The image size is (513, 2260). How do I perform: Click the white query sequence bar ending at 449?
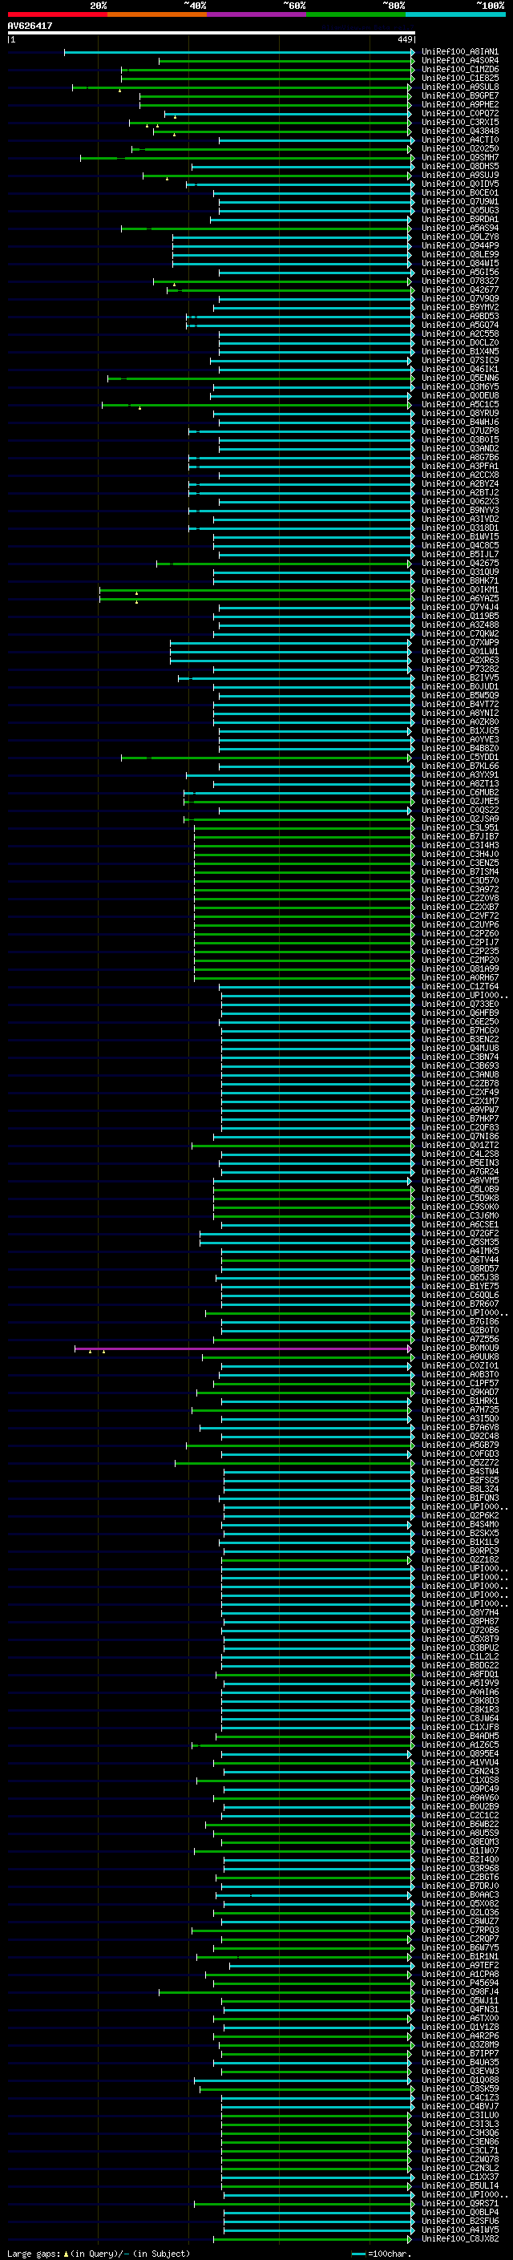coord(212,34)
